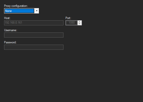Open the Proxy configuration dropdown arrow
This screenshot has height=102, width=143.
coord(37,11)
